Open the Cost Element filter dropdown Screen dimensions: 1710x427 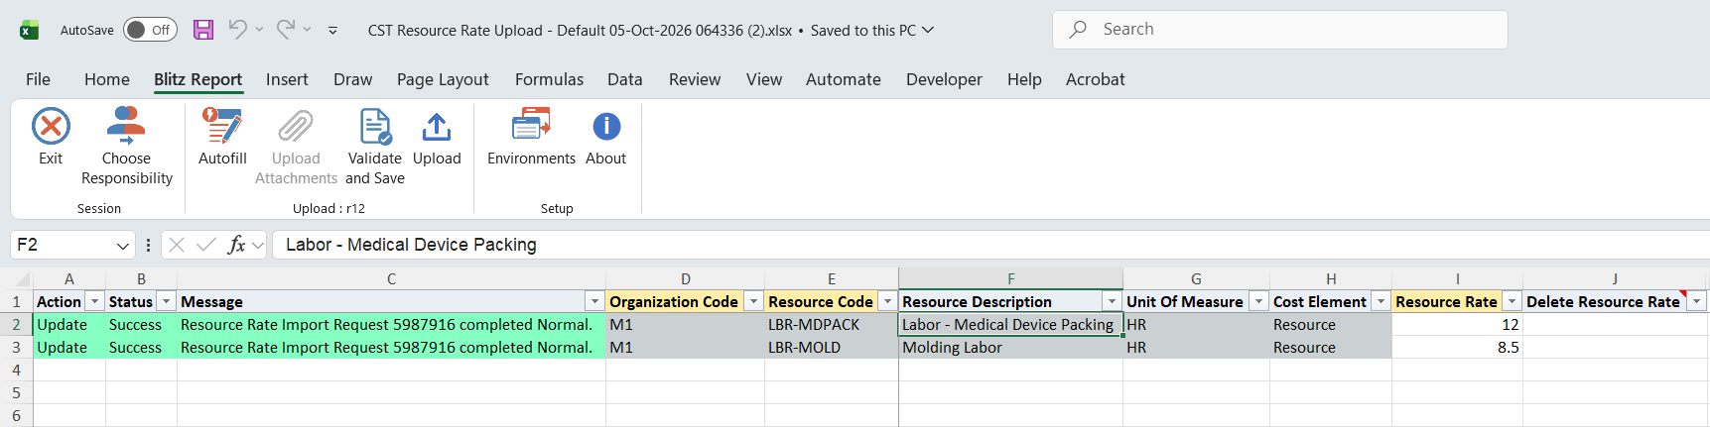tap(1381, 301)
